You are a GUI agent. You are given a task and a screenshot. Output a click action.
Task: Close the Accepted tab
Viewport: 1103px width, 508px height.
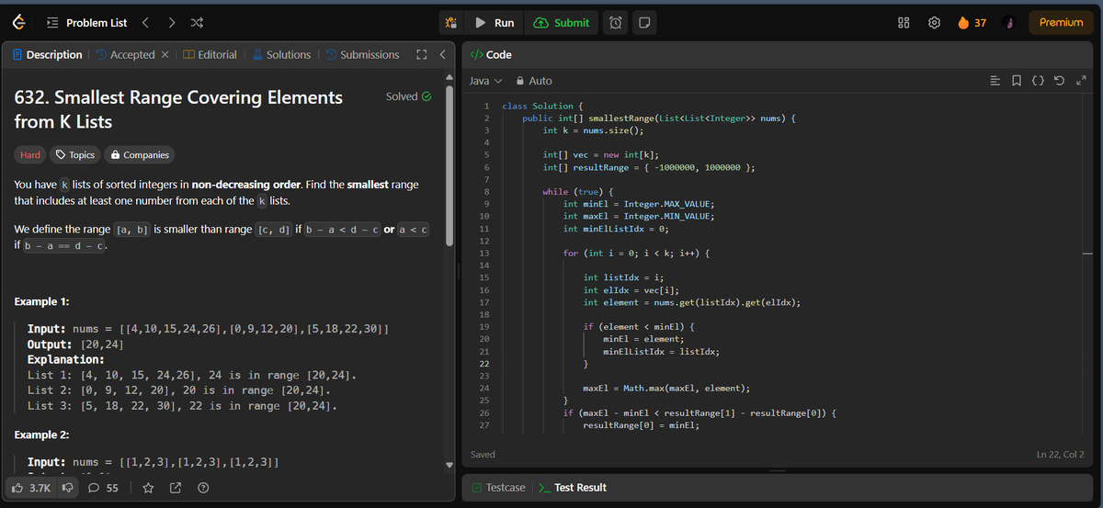165,55
